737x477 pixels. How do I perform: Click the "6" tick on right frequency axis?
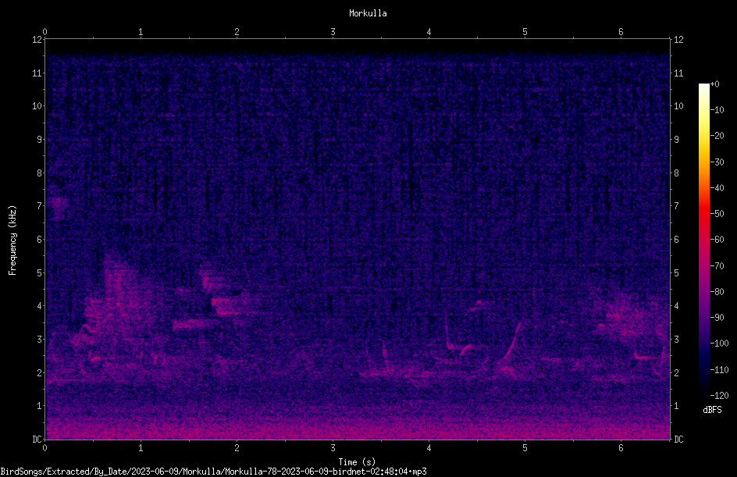tap(676, 239)
